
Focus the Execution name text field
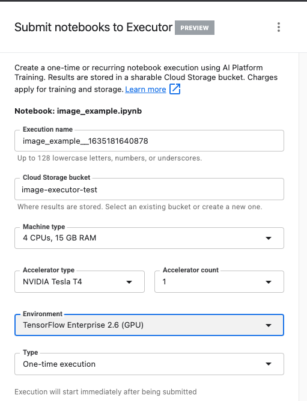[149, 141]
